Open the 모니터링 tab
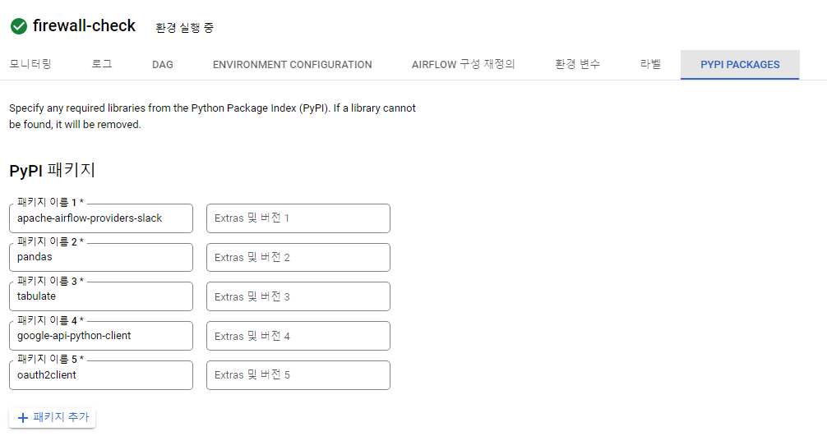 coord(30,64)
